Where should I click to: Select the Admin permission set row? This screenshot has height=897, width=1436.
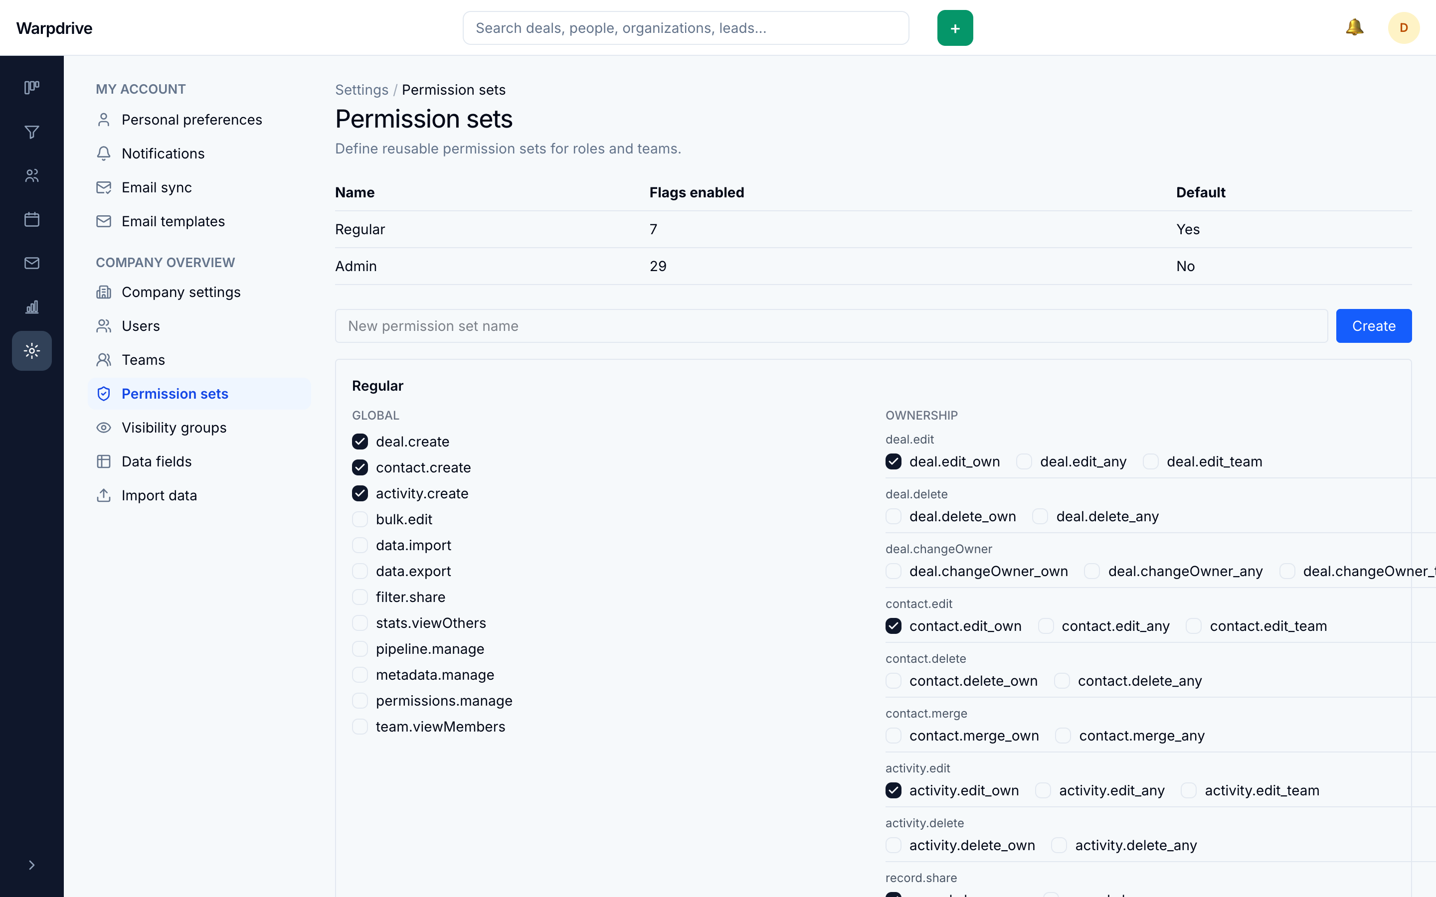[873, 267]
